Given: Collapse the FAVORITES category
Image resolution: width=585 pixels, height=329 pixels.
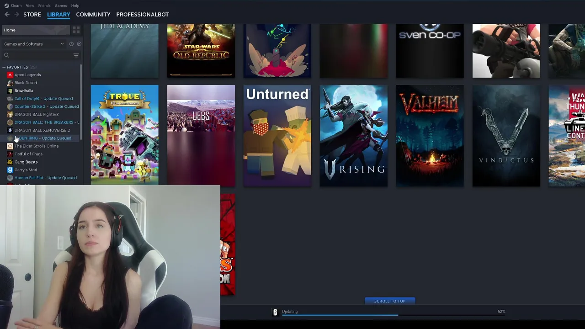Looking at the screenshot, I should pos(4,67).
